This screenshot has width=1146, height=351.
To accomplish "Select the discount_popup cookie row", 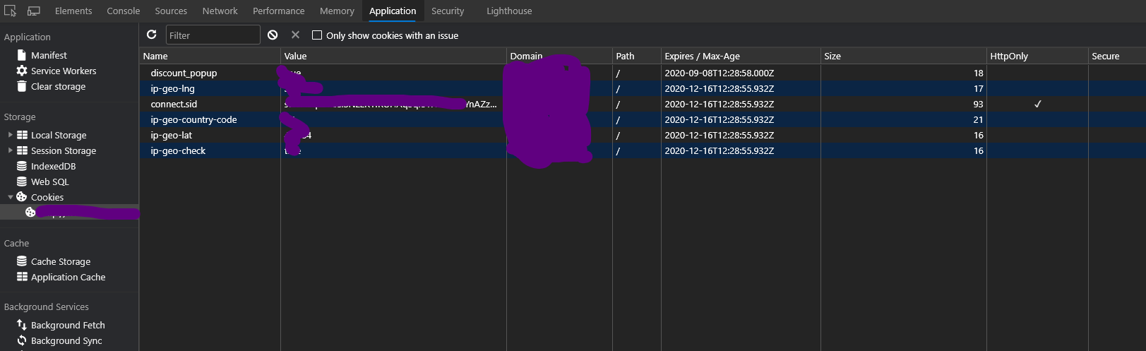I will [643, 73].
